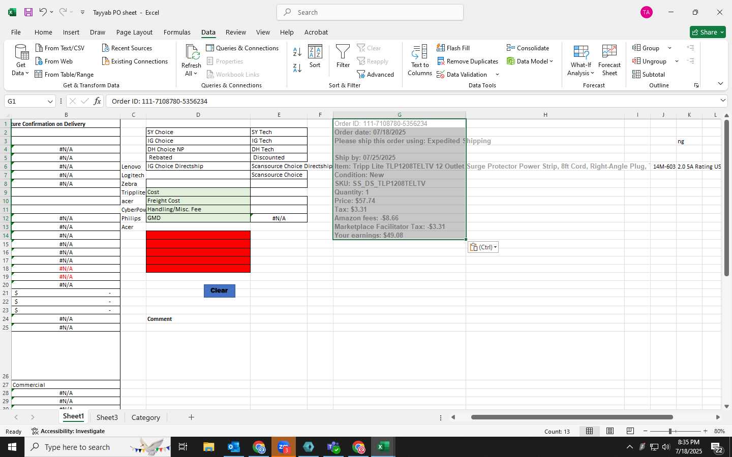Click Consolidate tool
The width and height of the screenshot is (732, 457).
pos(528,48)
